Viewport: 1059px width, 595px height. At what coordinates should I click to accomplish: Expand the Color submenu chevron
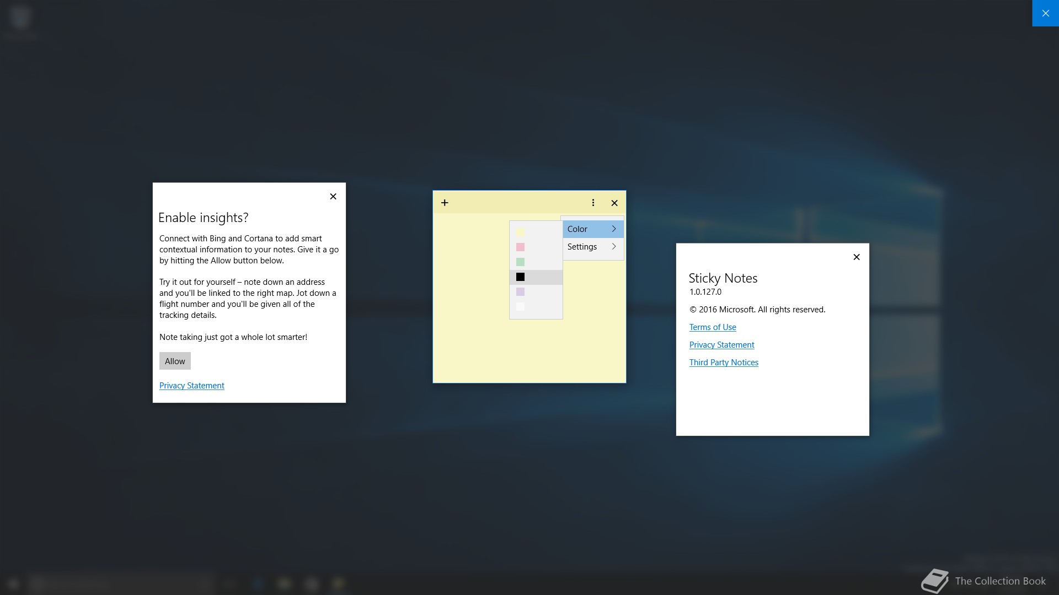coord(614,229)
